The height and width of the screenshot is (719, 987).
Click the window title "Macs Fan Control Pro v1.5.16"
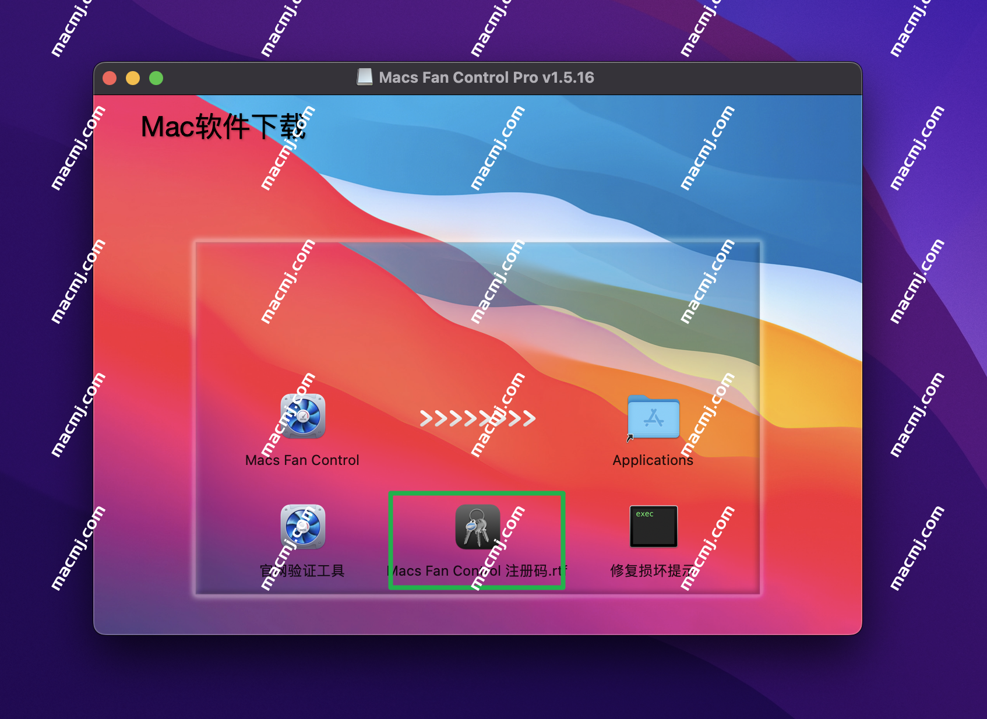tap(487, 77)
